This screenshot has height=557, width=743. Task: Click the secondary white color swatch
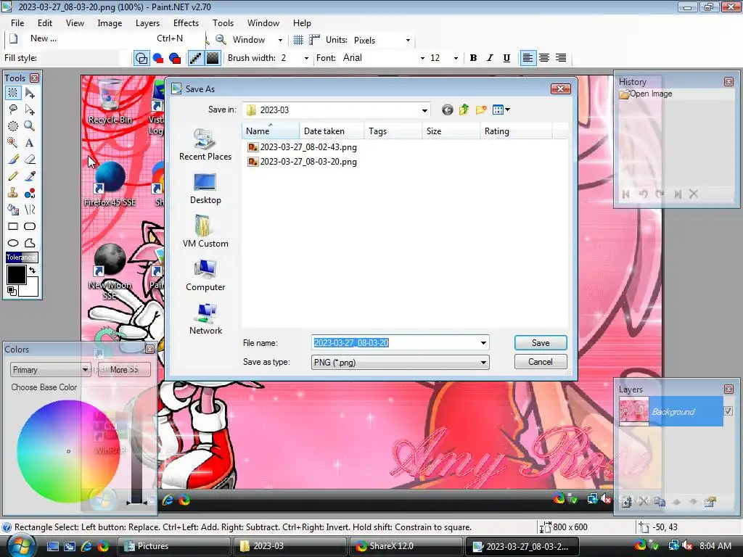pos(30,288)
